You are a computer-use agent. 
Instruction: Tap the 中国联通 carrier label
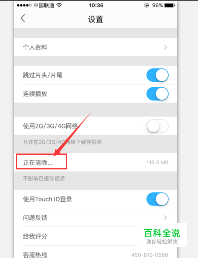44,6
